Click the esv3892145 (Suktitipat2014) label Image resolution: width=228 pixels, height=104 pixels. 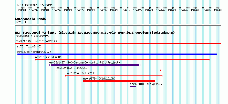(x=36, y=41)
